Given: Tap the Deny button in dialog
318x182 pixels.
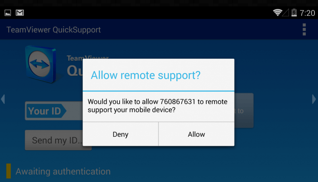Looking at the screenshot, I should 120,134.
